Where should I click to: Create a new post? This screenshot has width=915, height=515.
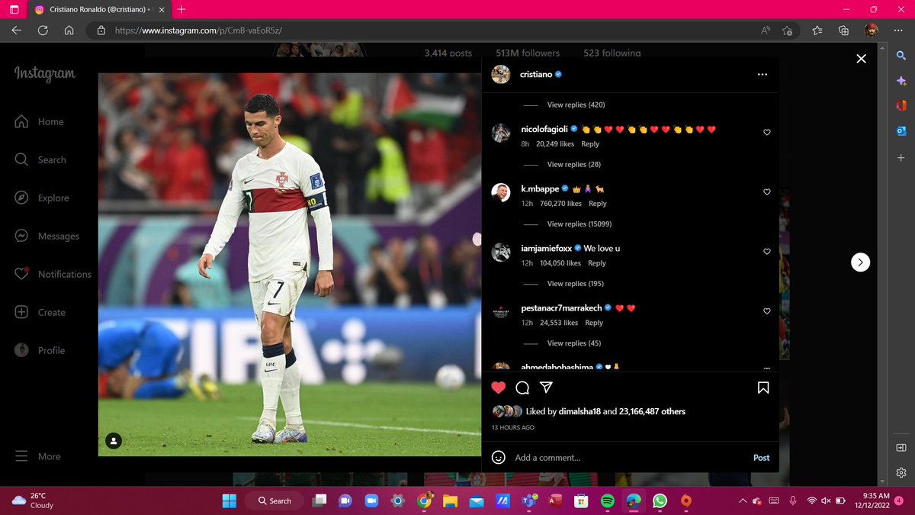pyautogui.click(x=40, y=312)
